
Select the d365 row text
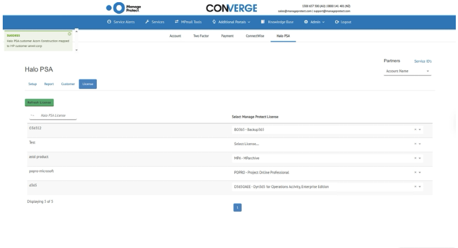pyautogui.click(x=33, y=185)
